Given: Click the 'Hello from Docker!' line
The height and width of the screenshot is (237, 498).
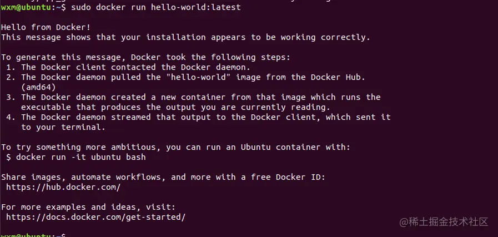Looking at the screenshot, I should pos(46,27).
